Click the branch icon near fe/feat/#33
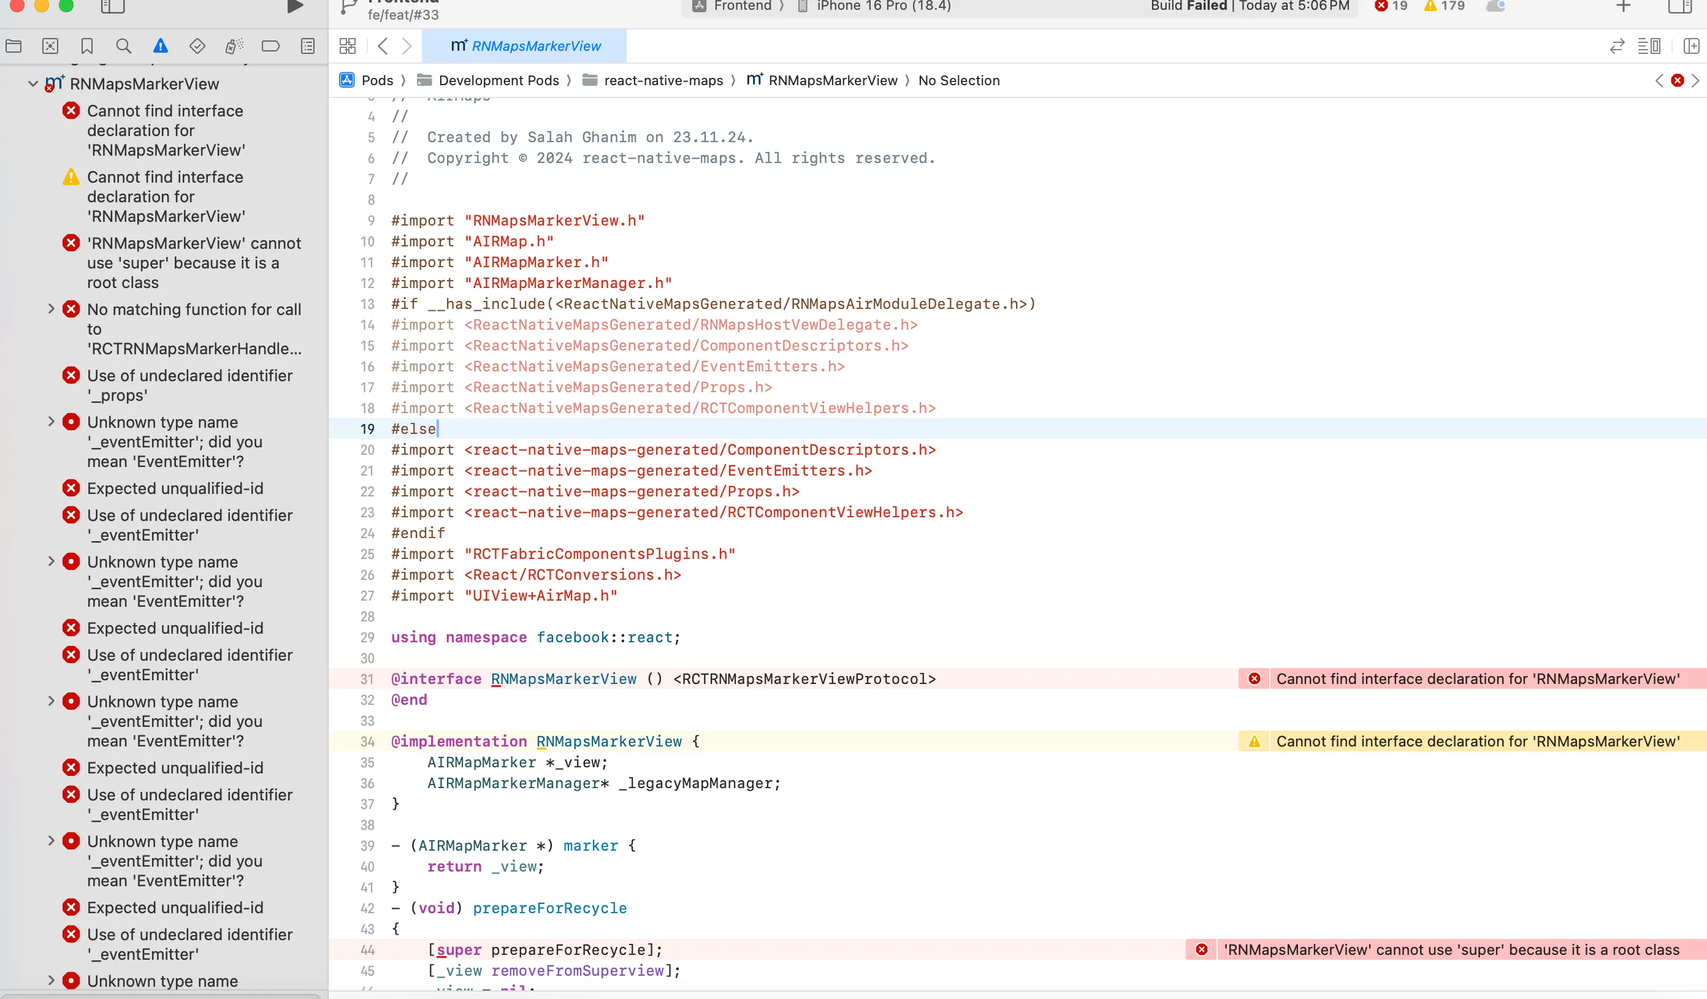 click(x=348, y=7)
